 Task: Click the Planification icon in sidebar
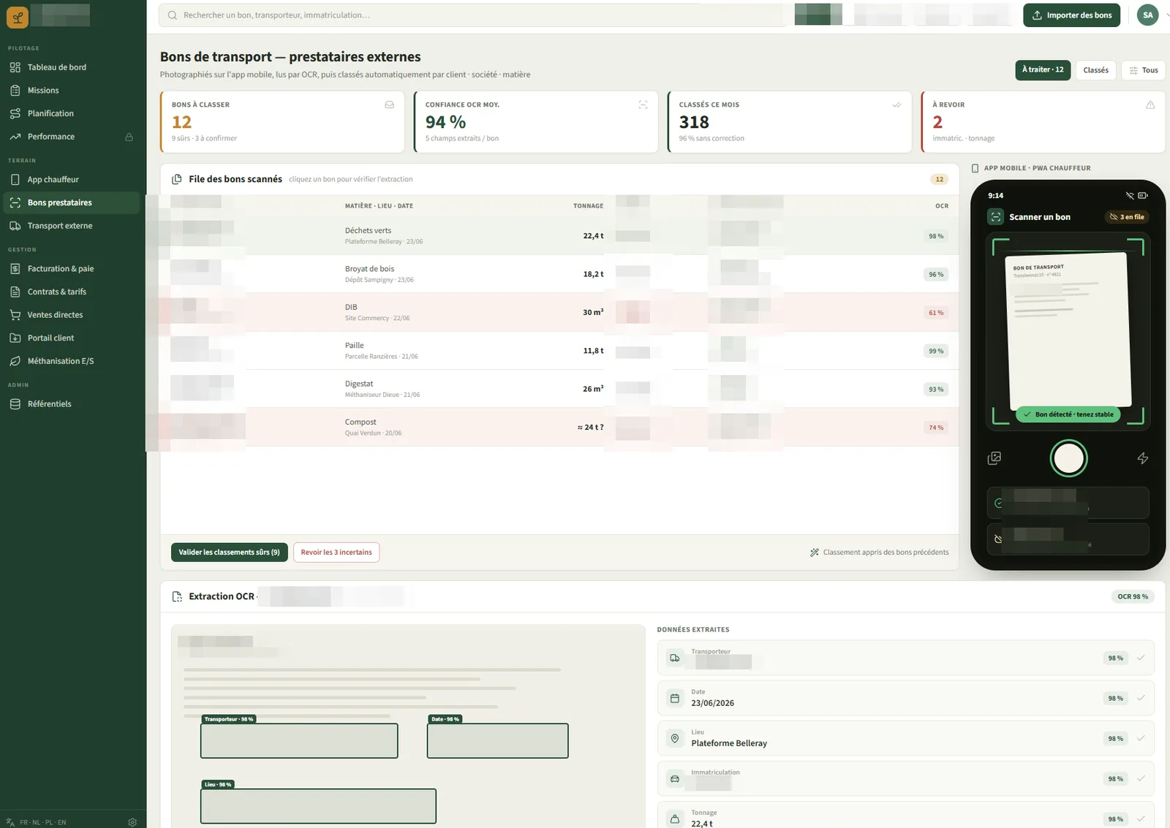point(15,113)
